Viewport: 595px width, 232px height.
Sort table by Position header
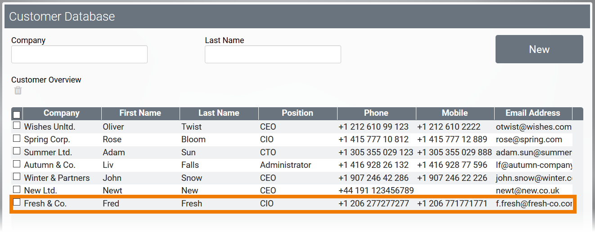pyautogui.click(x=297, y=113)
